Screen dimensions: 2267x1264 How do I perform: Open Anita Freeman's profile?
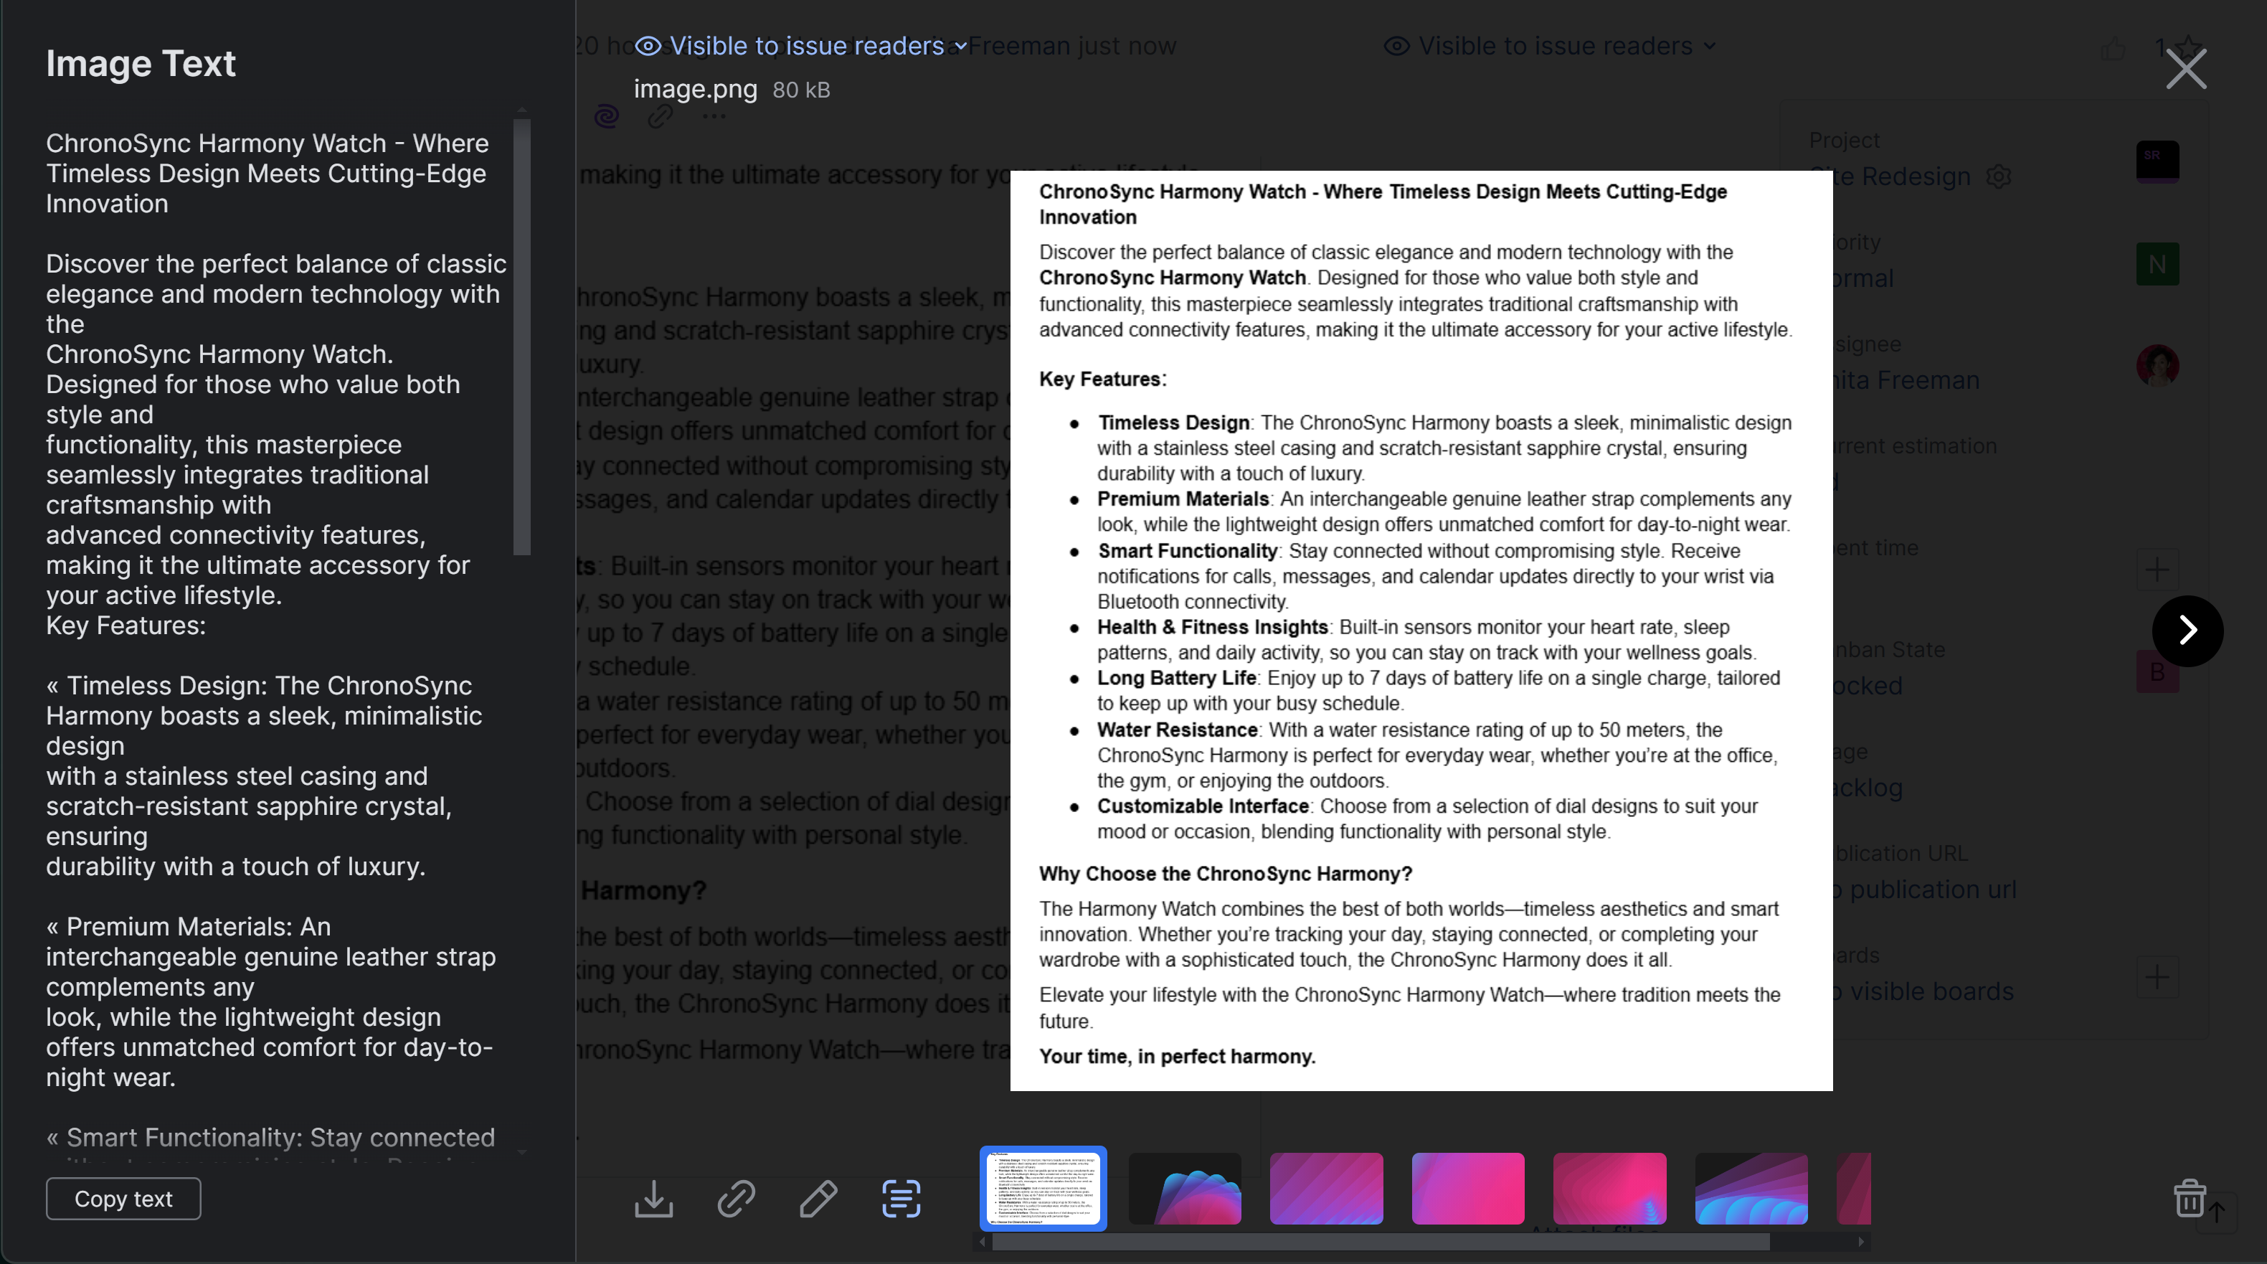coord(2158,365)
